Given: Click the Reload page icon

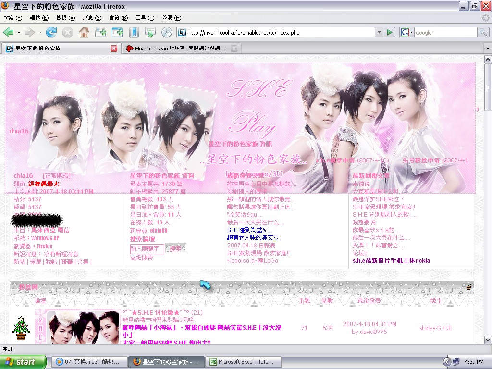Looking at the screenshot, I should tap(51, 33).
